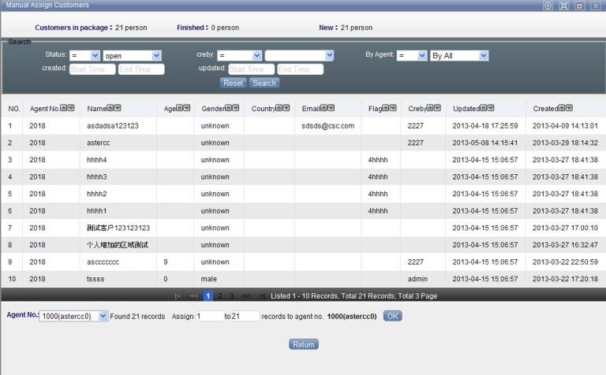Sort Updated column descending

(491, 108)
